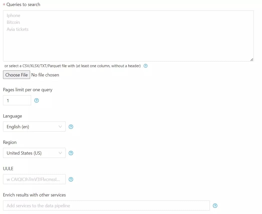Click the textarea resize grip handle
The height and width of the screenshot is (214, 262).
tap(251, 59)
